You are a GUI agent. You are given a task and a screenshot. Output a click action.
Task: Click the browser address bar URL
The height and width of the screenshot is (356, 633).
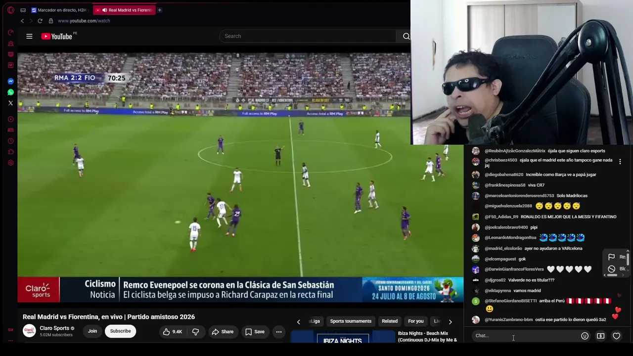click(x=84, y=21)
